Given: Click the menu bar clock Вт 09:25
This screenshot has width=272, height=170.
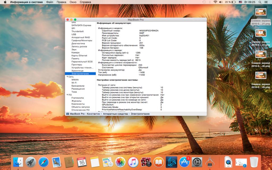Looking at the screenshot, I should (x=250, y=2).
